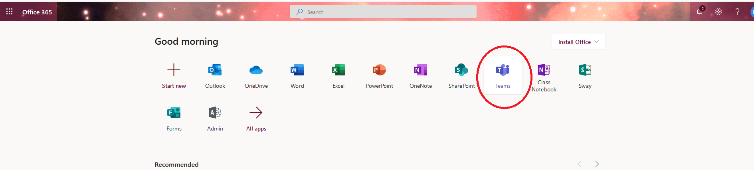This screenshot has height=170, width=754.
Task: Launch the Excel app
Action: 338,76
